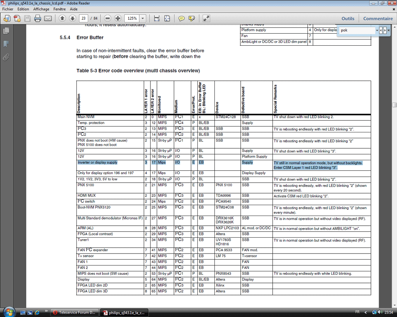Image resolution: width=397 pixels, height=317 pixels.
Task: Show bookmarks panel in sidebar
Action: 6,44
